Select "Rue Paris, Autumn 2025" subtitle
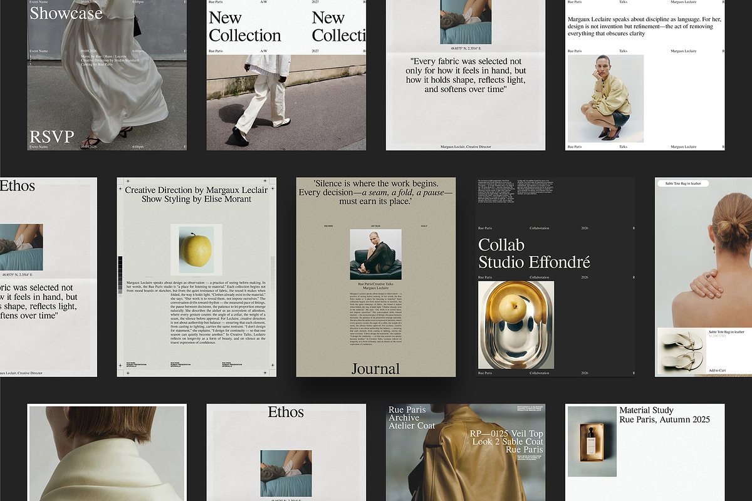Image resolution: width=752 pixels, height=501 pixels. point(664,419)
